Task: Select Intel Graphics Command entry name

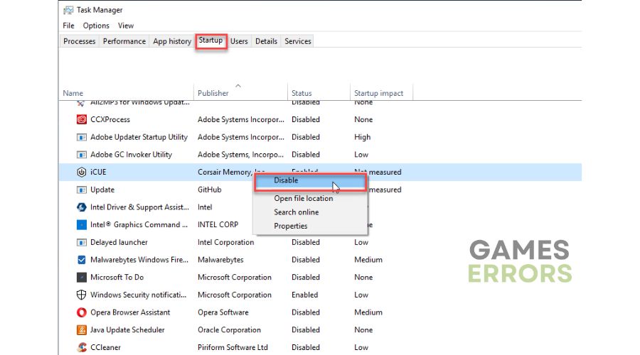Action: pos(139,224)
